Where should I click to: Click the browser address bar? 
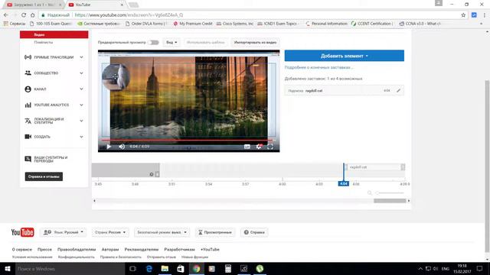pyautogui.click(x=250, y=15)
